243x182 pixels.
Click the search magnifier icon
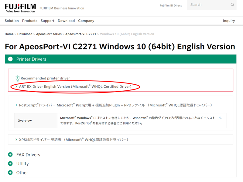tap(232, 5)
